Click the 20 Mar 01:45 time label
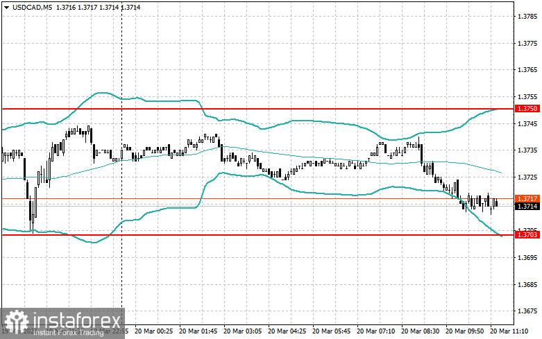The width and height of the screenshot is (542, 339). (198, 331)
